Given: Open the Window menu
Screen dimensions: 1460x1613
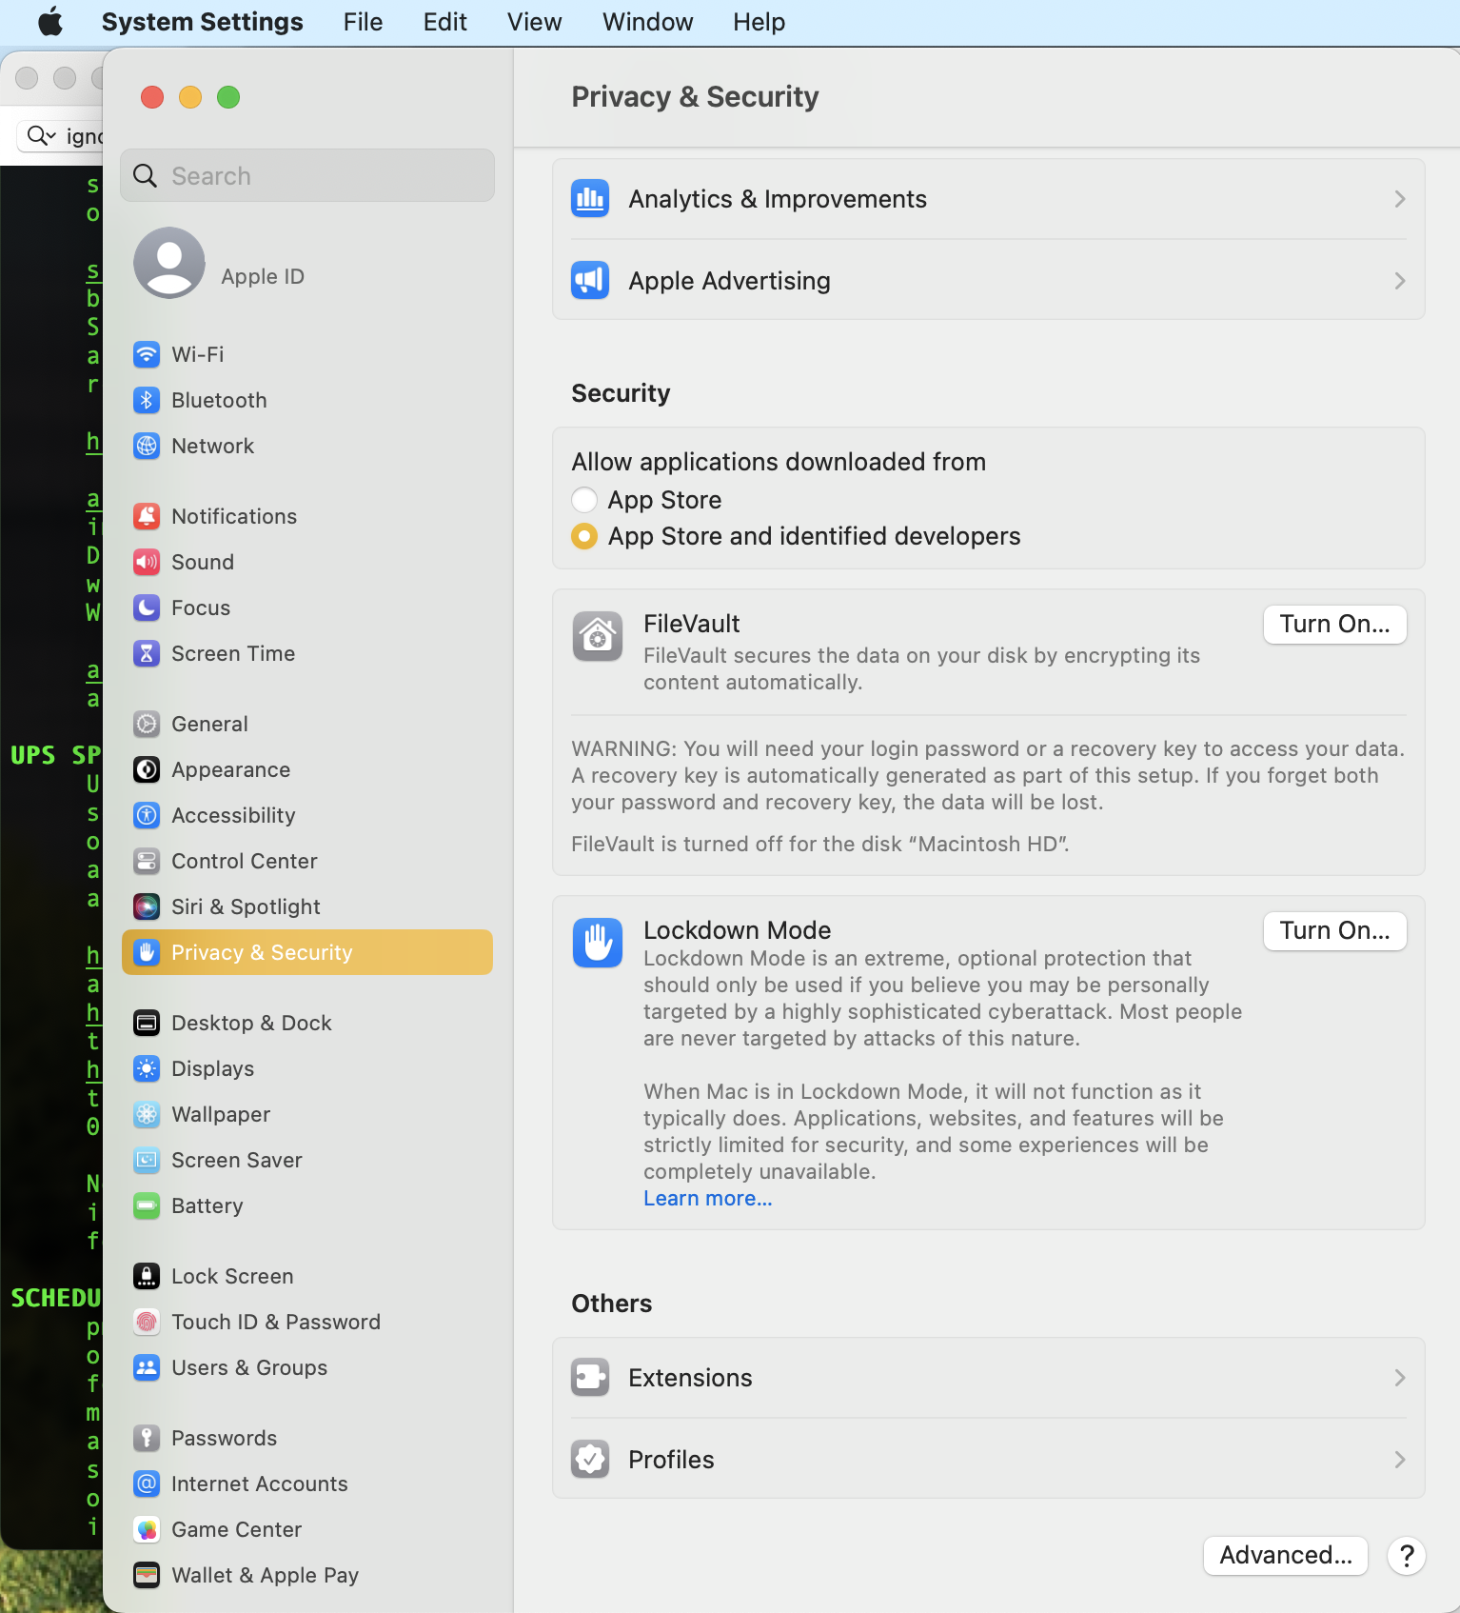Looking at the screenshot, I should pos(648,22).
